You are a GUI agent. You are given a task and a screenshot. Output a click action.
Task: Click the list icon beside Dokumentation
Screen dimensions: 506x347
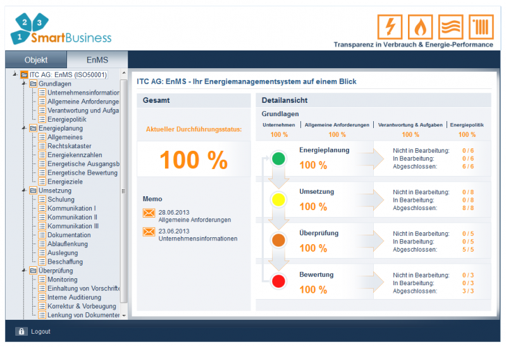pos(42,235)
